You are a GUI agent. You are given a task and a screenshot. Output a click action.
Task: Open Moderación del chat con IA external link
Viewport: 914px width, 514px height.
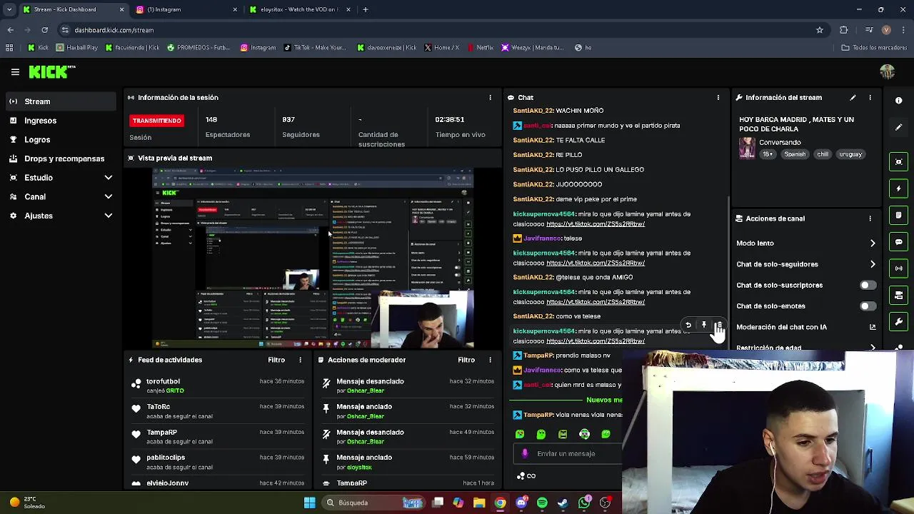(x=872, y=327)
